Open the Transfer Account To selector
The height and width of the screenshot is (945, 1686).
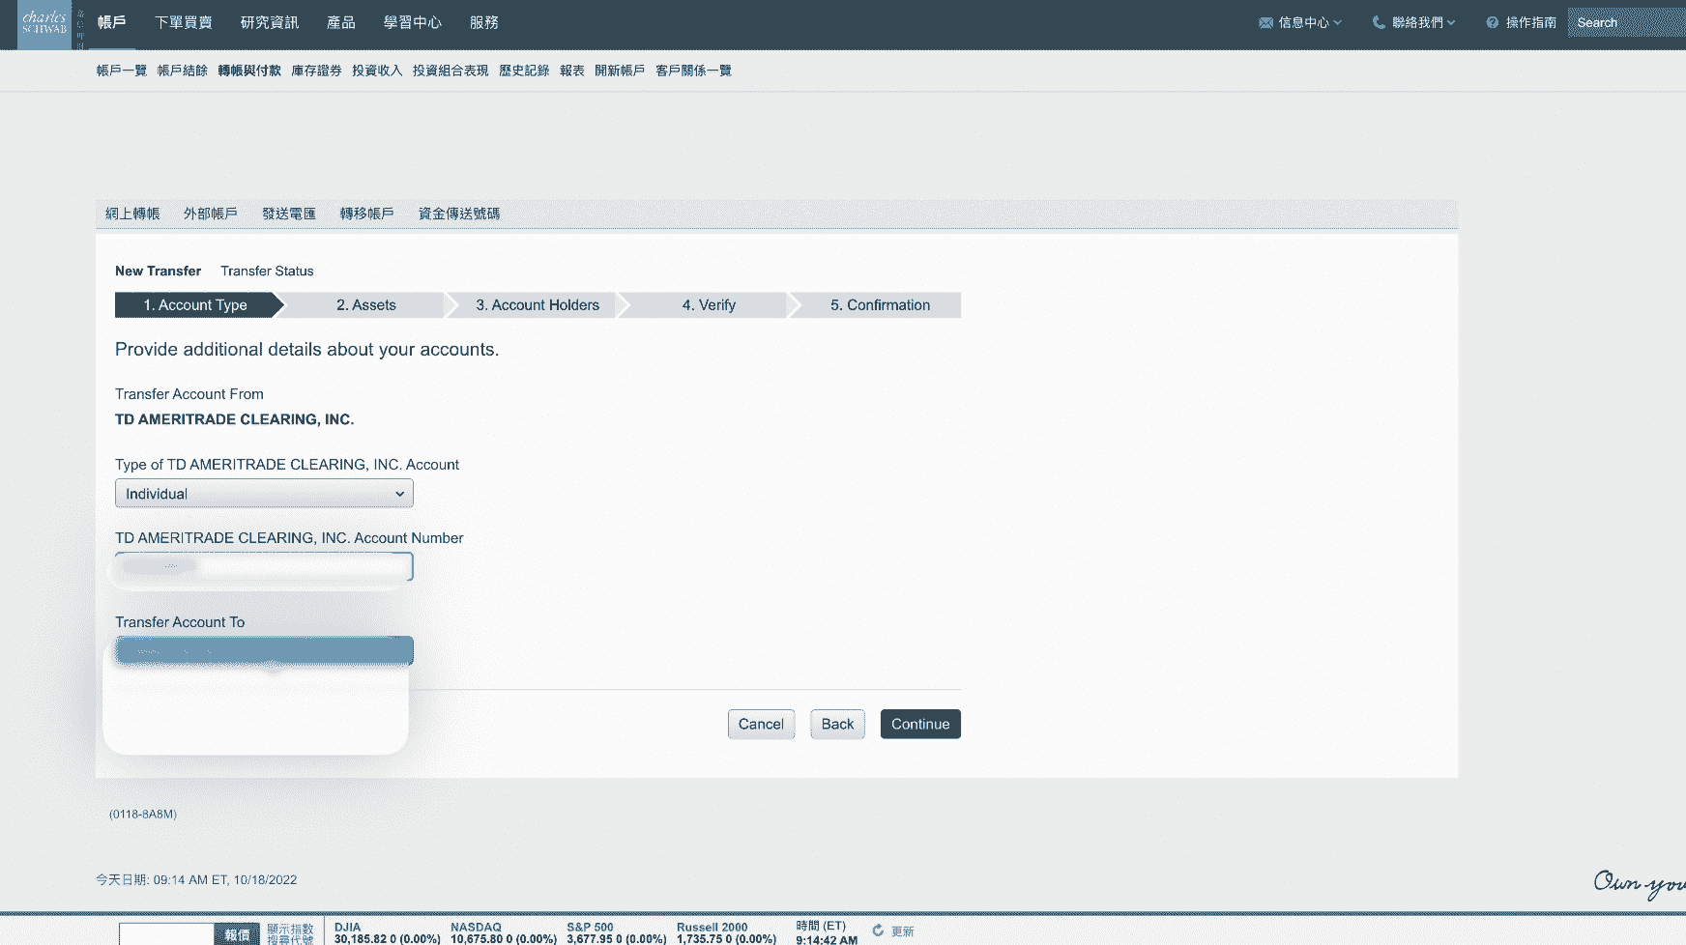pyautogui.click(x=264, y=650)
